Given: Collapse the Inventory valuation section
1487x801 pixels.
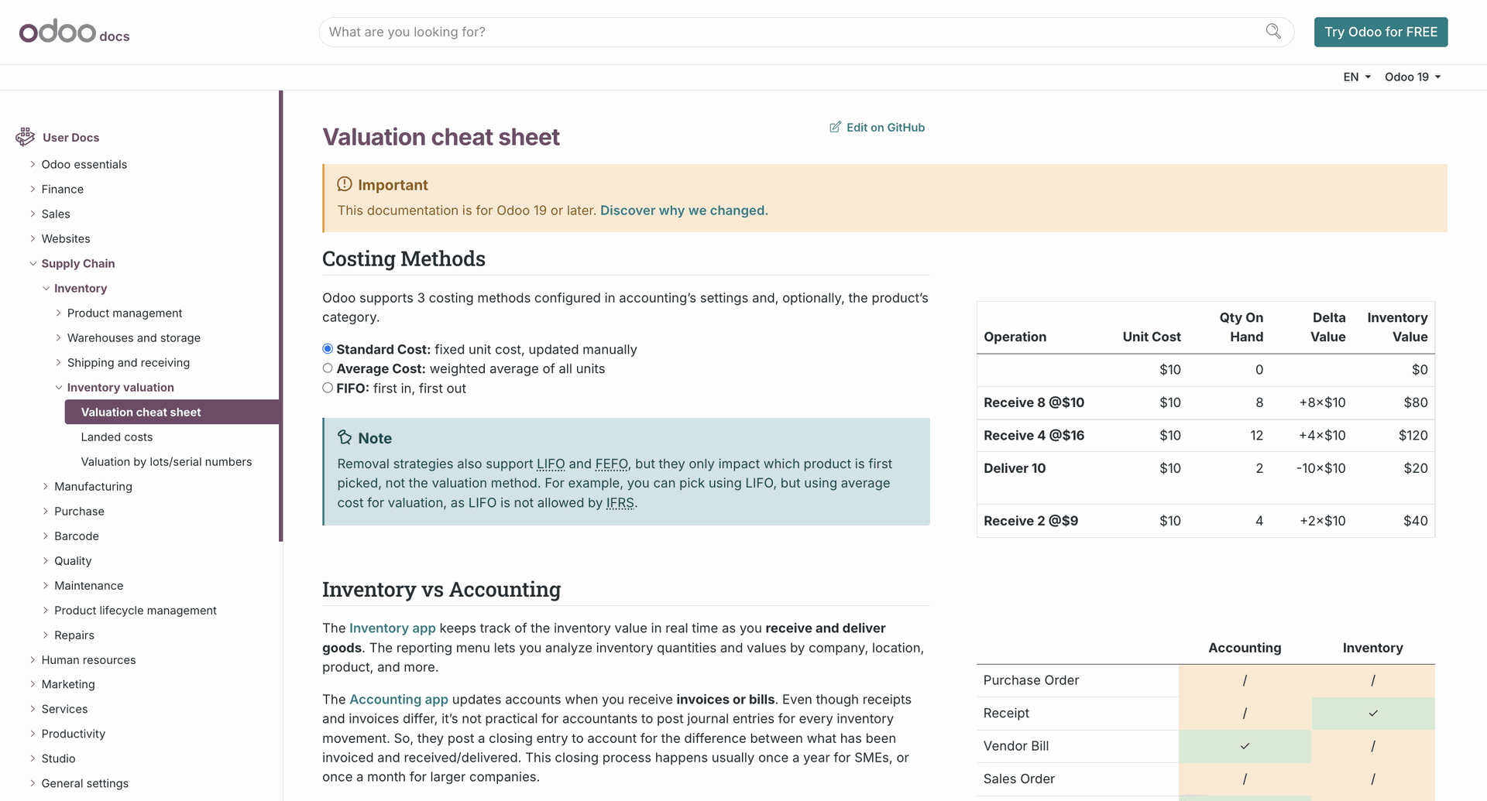Looking at the screenshot, I should coord(59,388).
